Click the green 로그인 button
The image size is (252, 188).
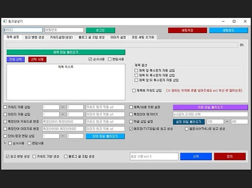coord(100,30)
